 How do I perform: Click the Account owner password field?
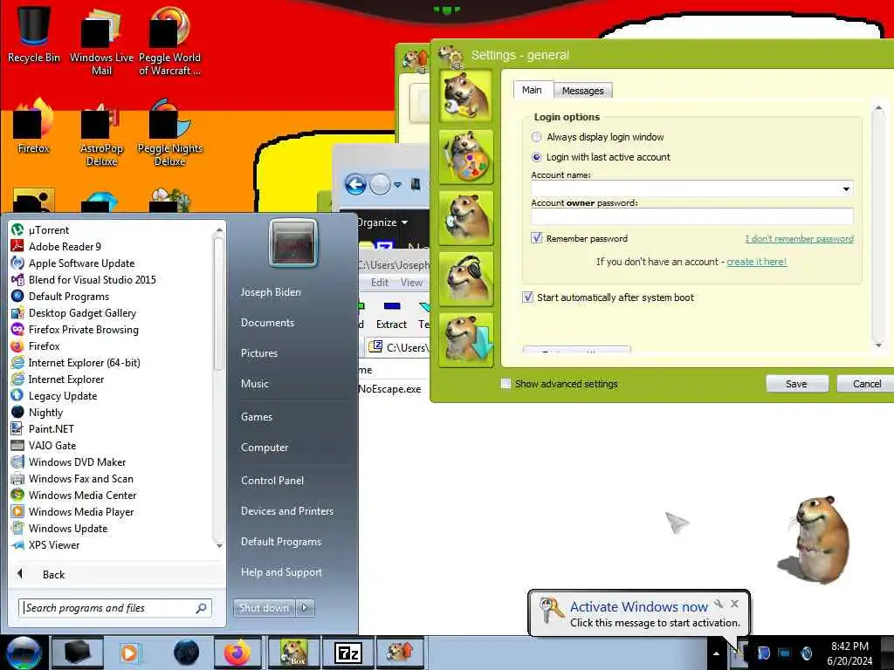pos(692,216)
